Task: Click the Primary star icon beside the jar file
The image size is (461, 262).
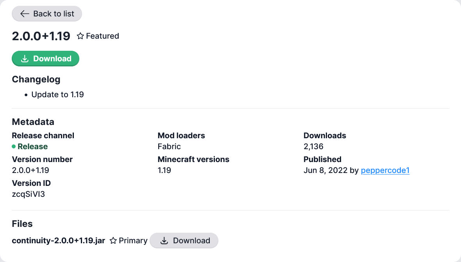Action: [x=113, y=241]
